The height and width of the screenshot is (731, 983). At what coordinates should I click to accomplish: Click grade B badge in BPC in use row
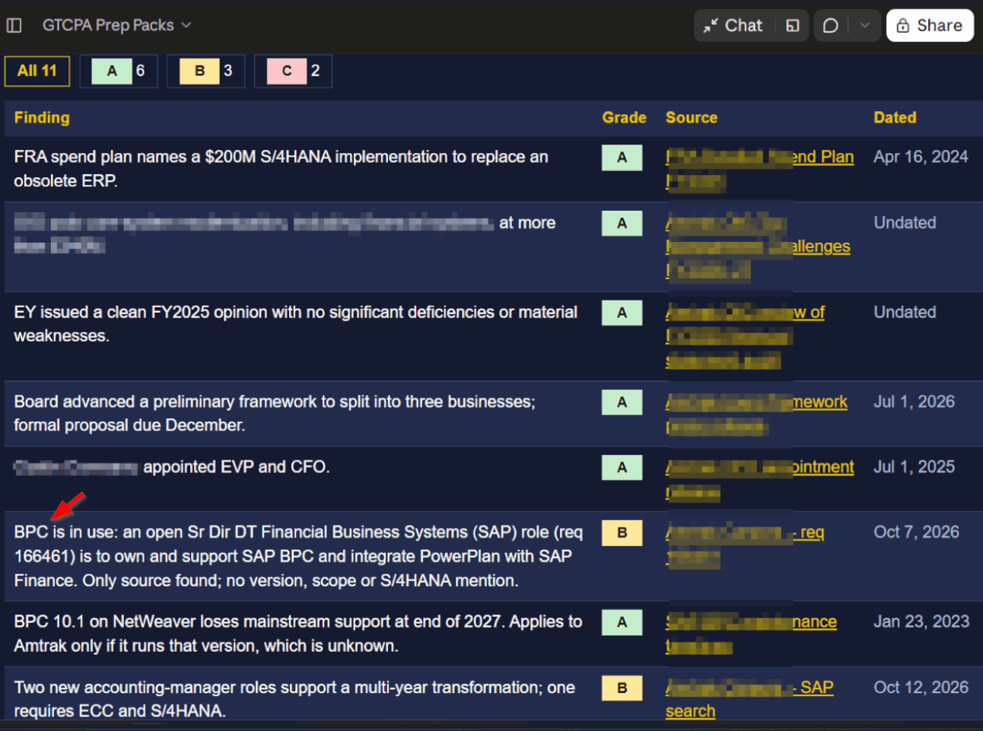622,532
